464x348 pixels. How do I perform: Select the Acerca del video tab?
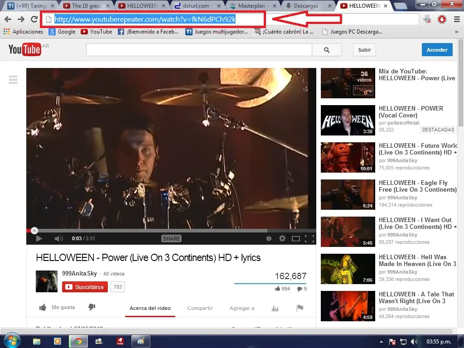click(150, 308)
